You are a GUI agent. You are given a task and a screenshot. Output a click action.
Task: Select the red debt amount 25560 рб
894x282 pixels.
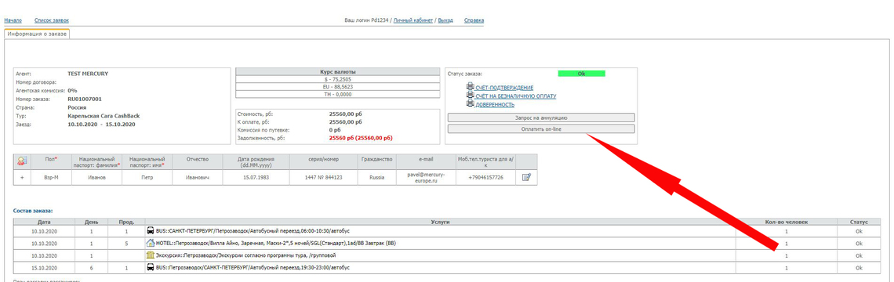coord(361,138)
